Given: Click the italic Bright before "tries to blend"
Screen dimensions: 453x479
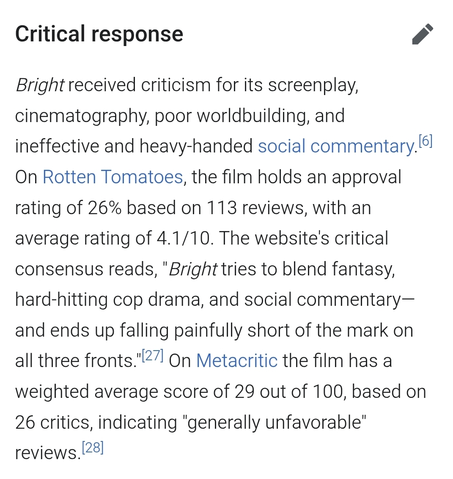Looking at the screenshot, I should coord(193,269).
